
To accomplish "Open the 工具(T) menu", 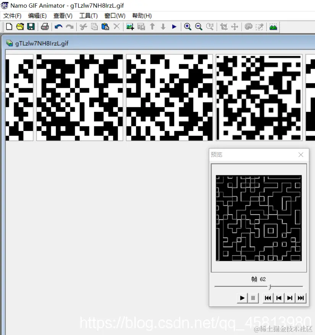I will coord(89,16).
